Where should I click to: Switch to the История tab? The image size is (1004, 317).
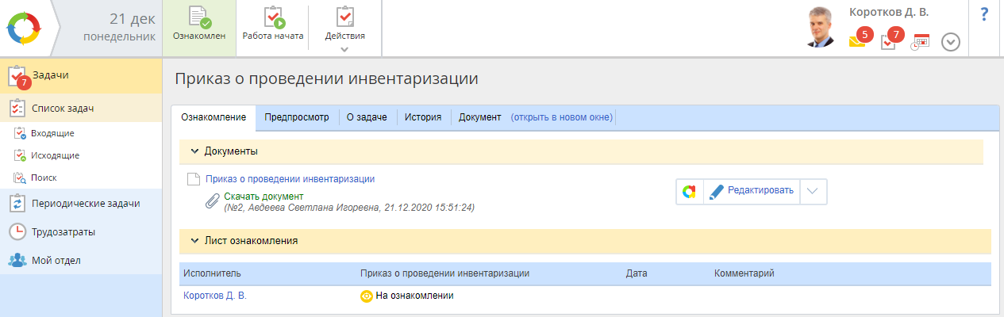pos(423,117)
